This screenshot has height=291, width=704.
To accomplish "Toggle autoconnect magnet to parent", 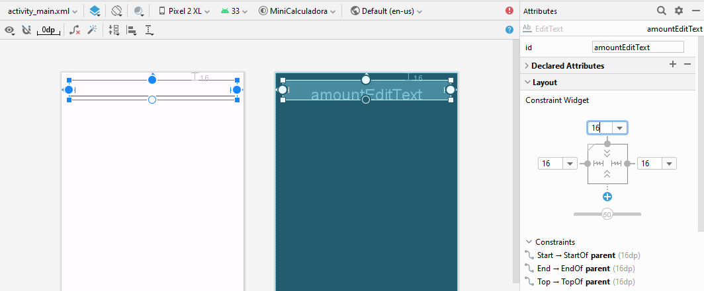I will [26, 30].
